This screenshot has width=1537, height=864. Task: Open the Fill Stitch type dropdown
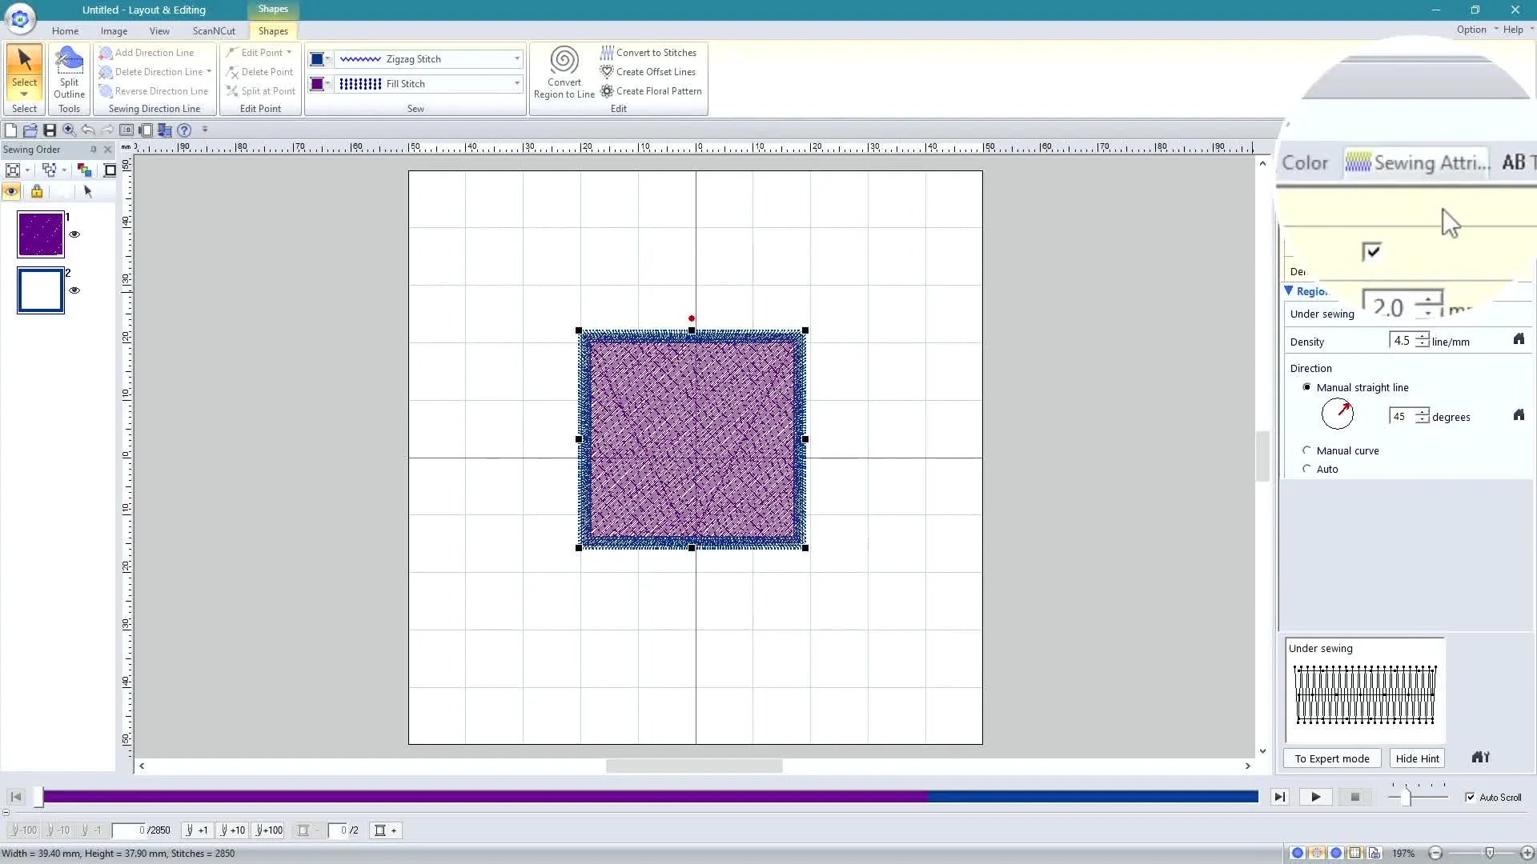point(516,84)
